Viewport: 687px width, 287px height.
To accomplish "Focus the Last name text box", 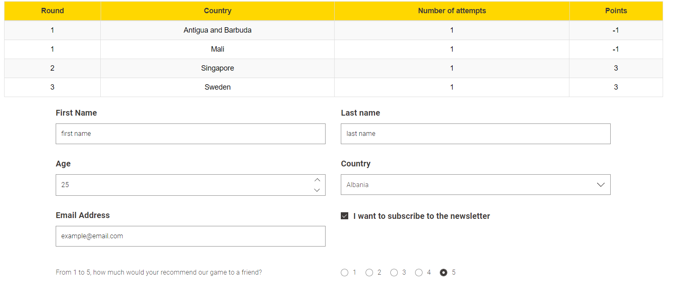I will click(x=475, y=134).
